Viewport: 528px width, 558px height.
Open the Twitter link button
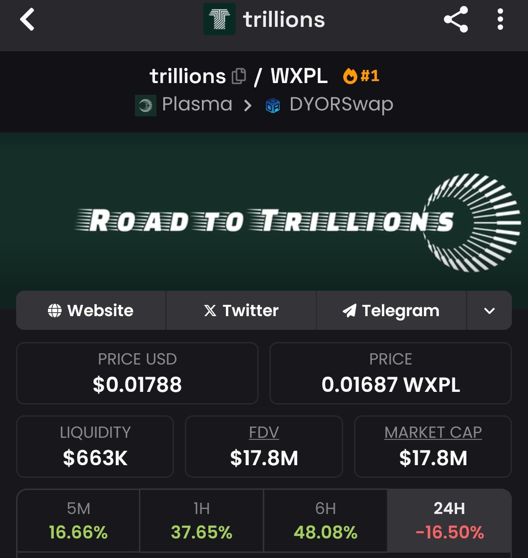pyautogui.click(x=241, y=311)
